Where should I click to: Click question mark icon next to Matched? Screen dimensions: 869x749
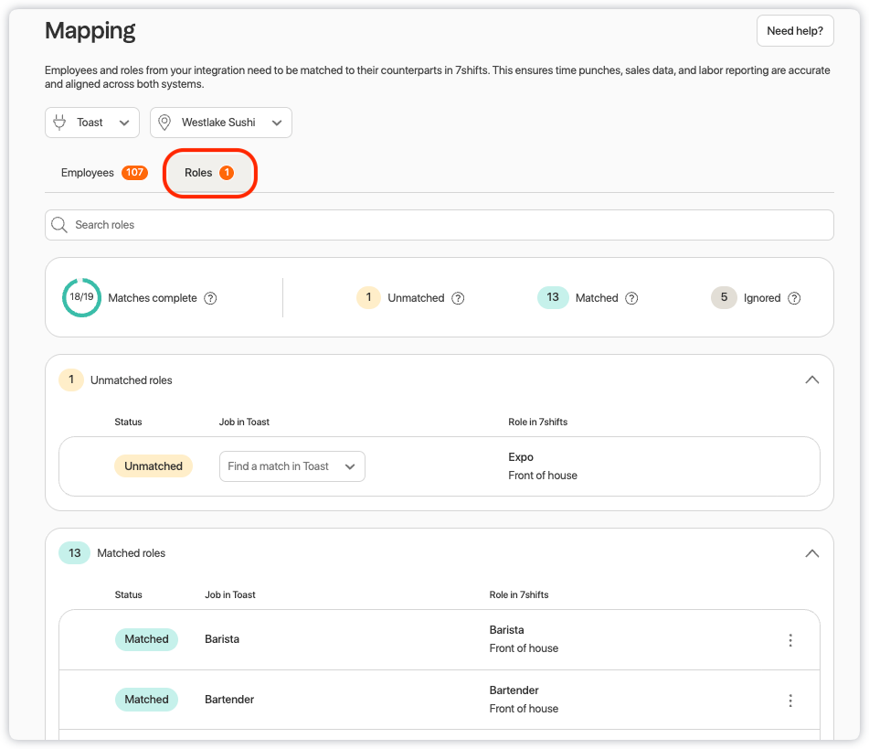[631, 298]
